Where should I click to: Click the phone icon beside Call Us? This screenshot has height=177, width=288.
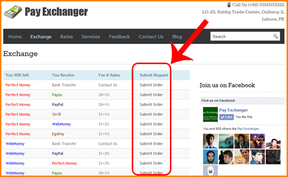(229, 5)
